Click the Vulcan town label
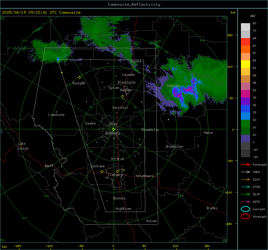Viewport: 268px width, 250px height. coord(151,221)
